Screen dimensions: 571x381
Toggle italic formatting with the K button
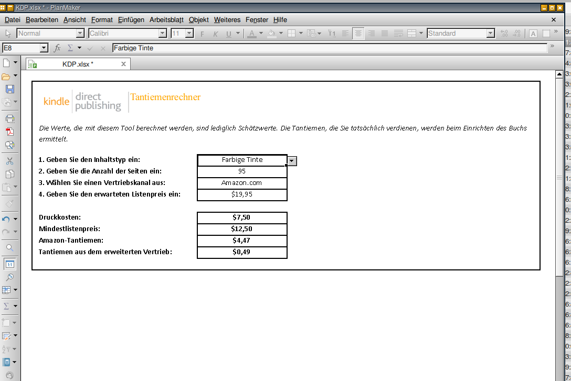(215, 34)
